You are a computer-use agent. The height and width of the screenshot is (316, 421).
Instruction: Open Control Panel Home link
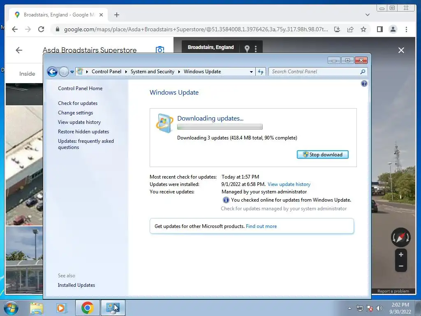[x=80, y=88]
